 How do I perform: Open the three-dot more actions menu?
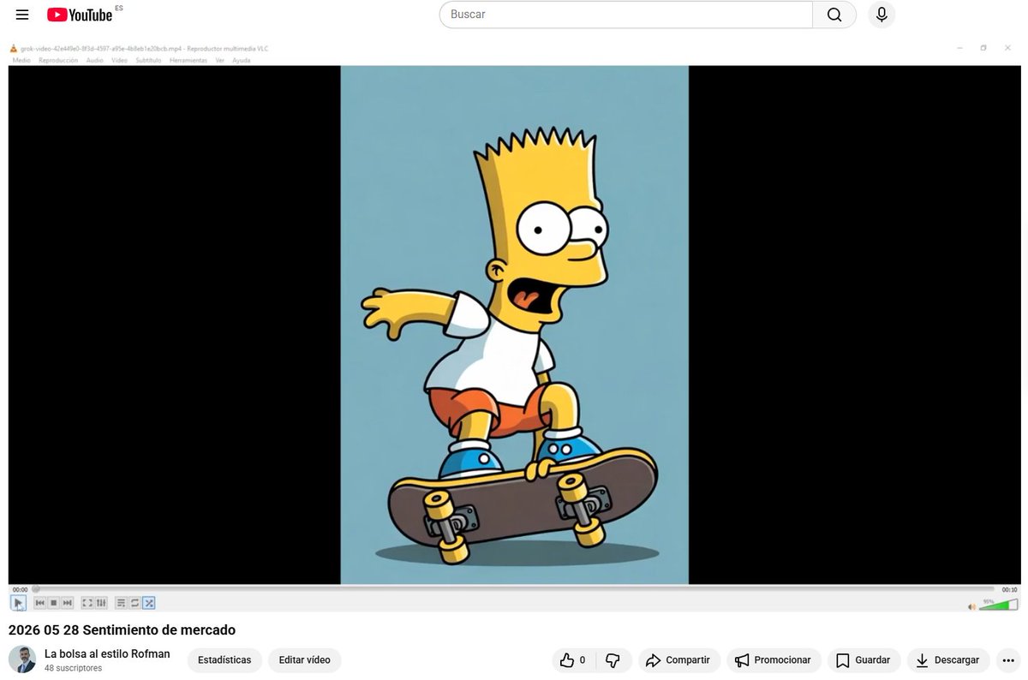click(1008, 660)
